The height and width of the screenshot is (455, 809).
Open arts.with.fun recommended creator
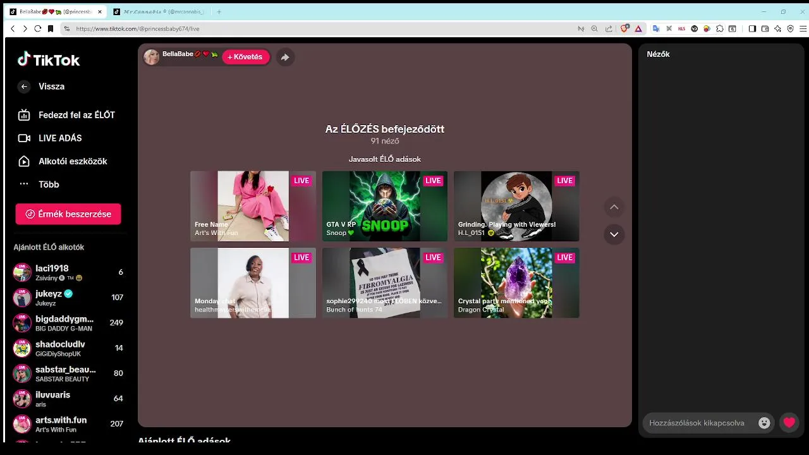68,424
